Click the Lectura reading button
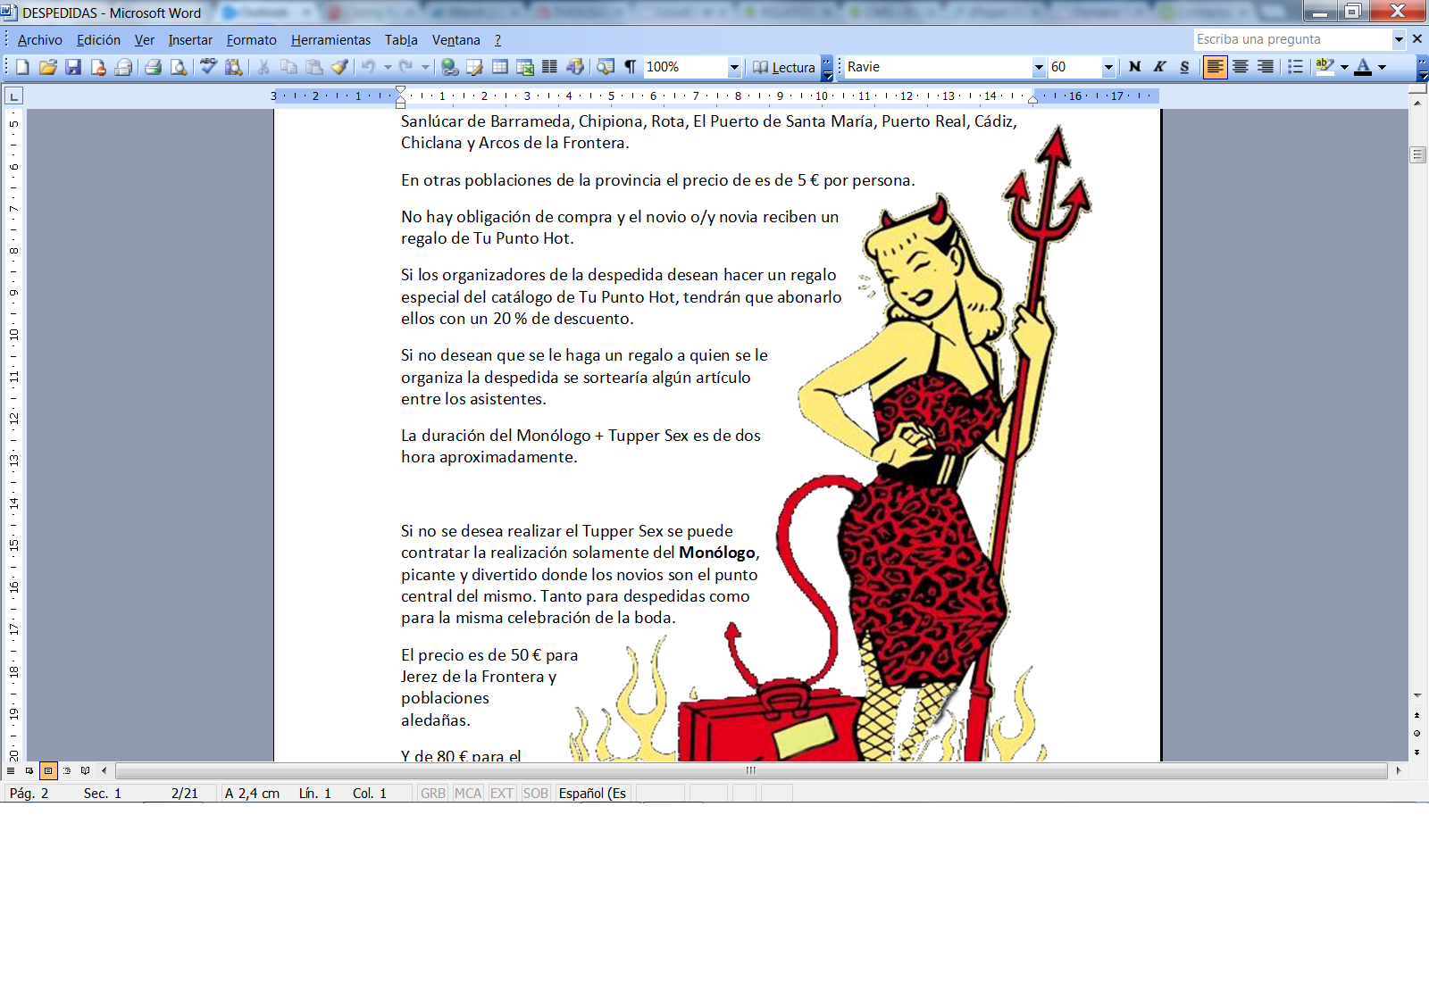 click(x=784, y=67)
